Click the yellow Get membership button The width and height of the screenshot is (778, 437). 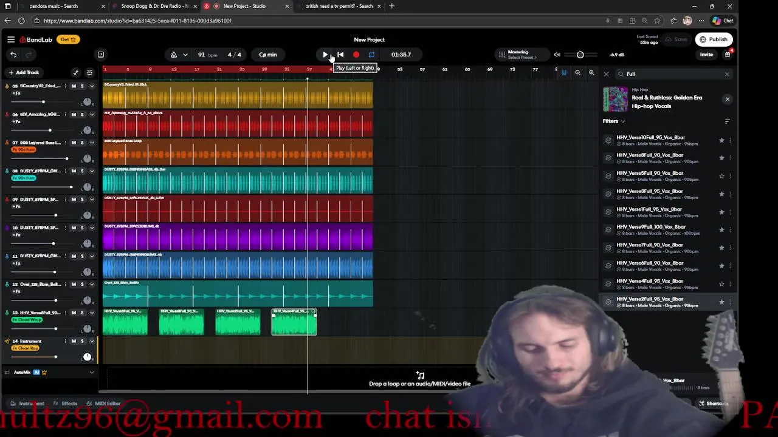coord(67,39)
